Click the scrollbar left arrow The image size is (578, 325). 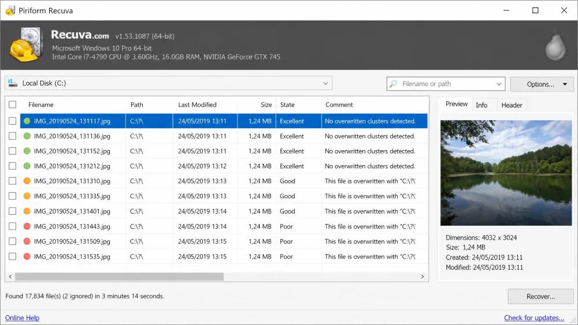tap(10, 277)
